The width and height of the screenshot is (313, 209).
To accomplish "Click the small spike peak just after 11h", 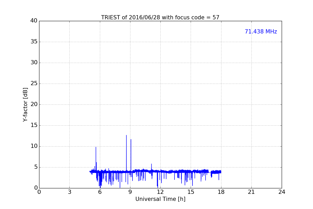I will [x=152, y=164].
